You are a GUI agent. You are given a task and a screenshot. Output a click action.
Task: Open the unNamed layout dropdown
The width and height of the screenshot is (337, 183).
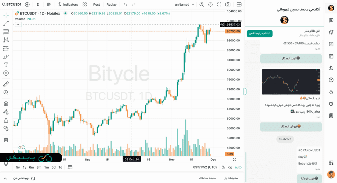(x=185, y=5)
